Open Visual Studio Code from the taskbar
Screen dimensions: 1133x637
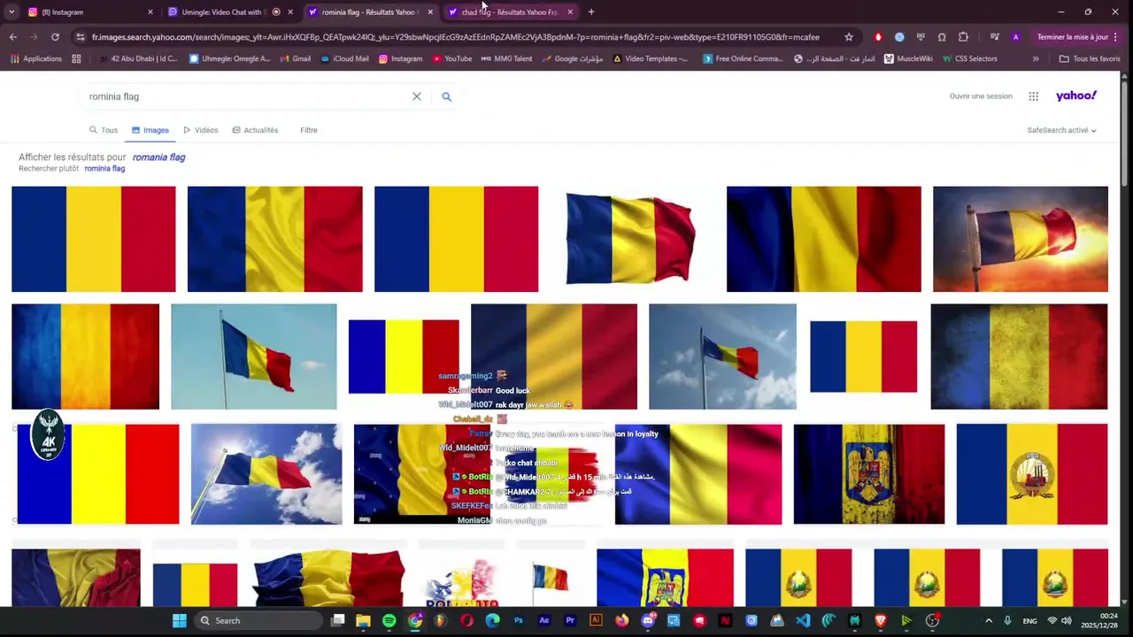pos(803,620)
